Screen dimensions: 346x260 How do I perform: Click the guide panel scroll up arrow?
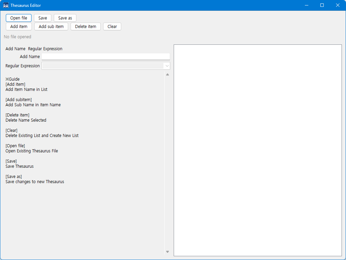[168, 74]
